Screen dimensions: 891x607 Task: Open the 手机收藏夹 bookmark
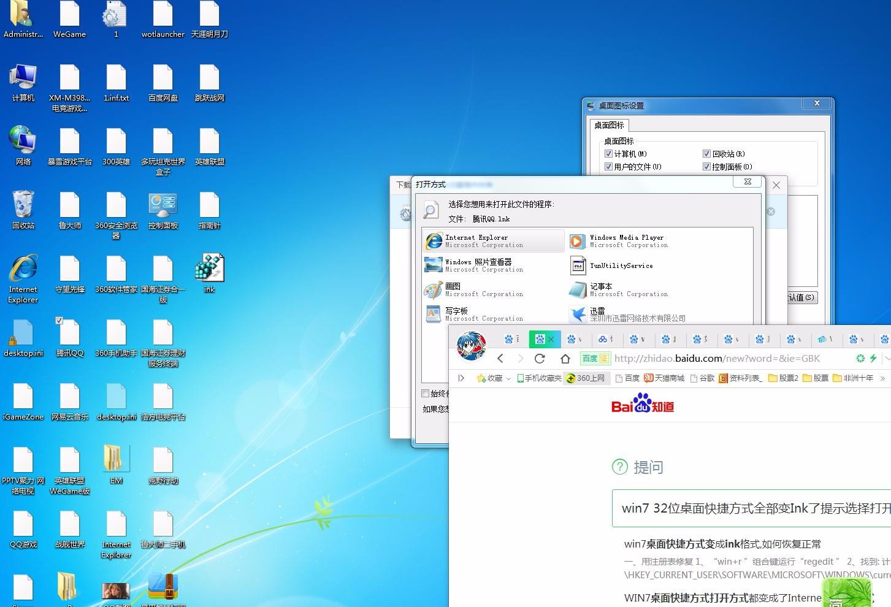click(539, 378)
